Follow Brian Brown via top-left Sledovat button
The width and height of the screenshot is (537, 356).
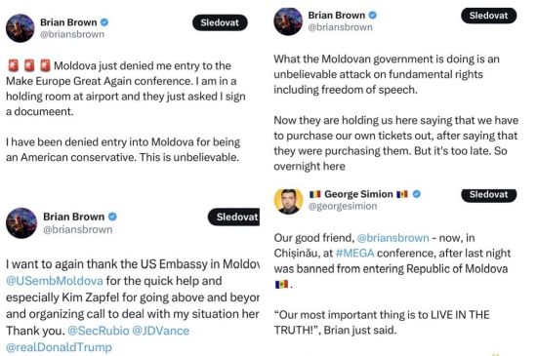coord(220,22)
